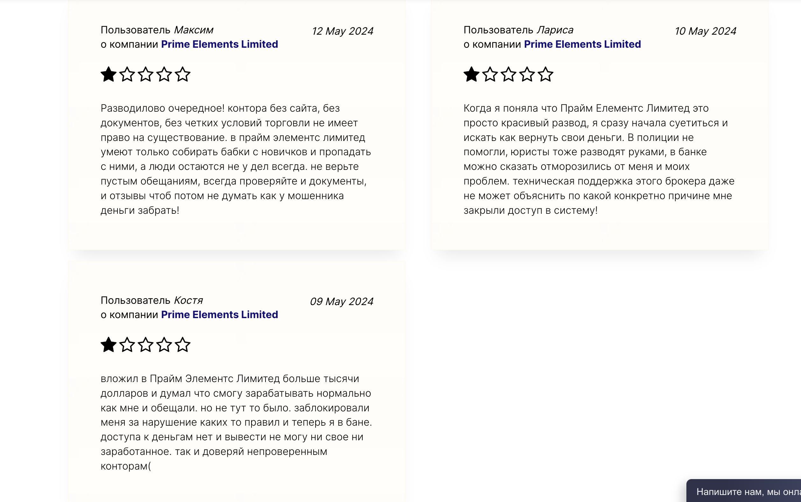
Task: Click the fifth empty star in Максим's rating
Action: (x=183, y=74)
